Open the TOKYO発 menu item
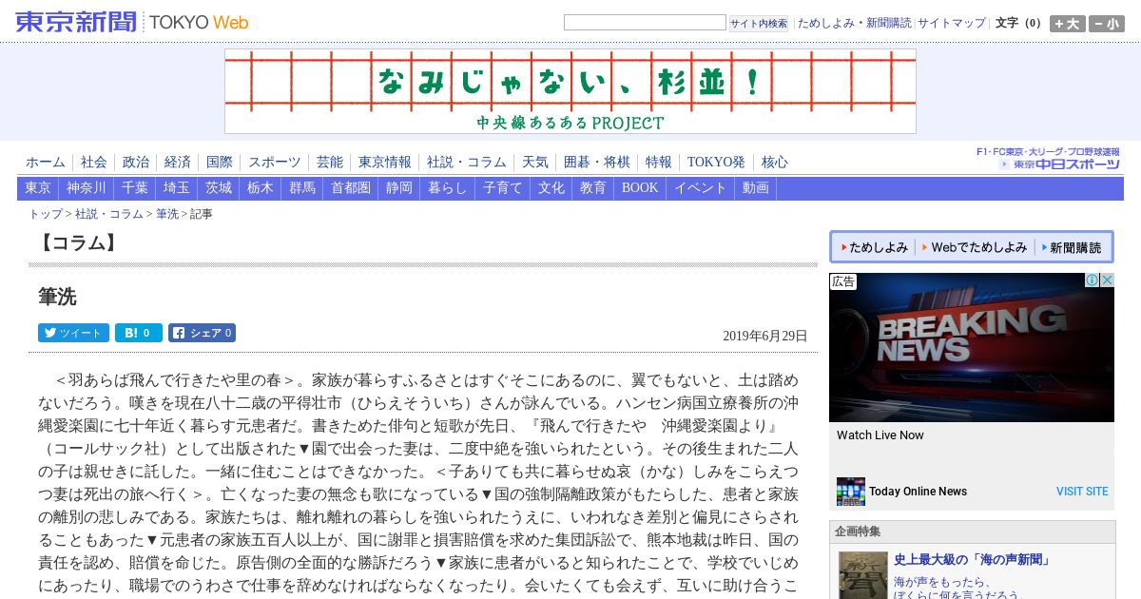Viewport: 1141px width, 599px height. coord(717,163)
